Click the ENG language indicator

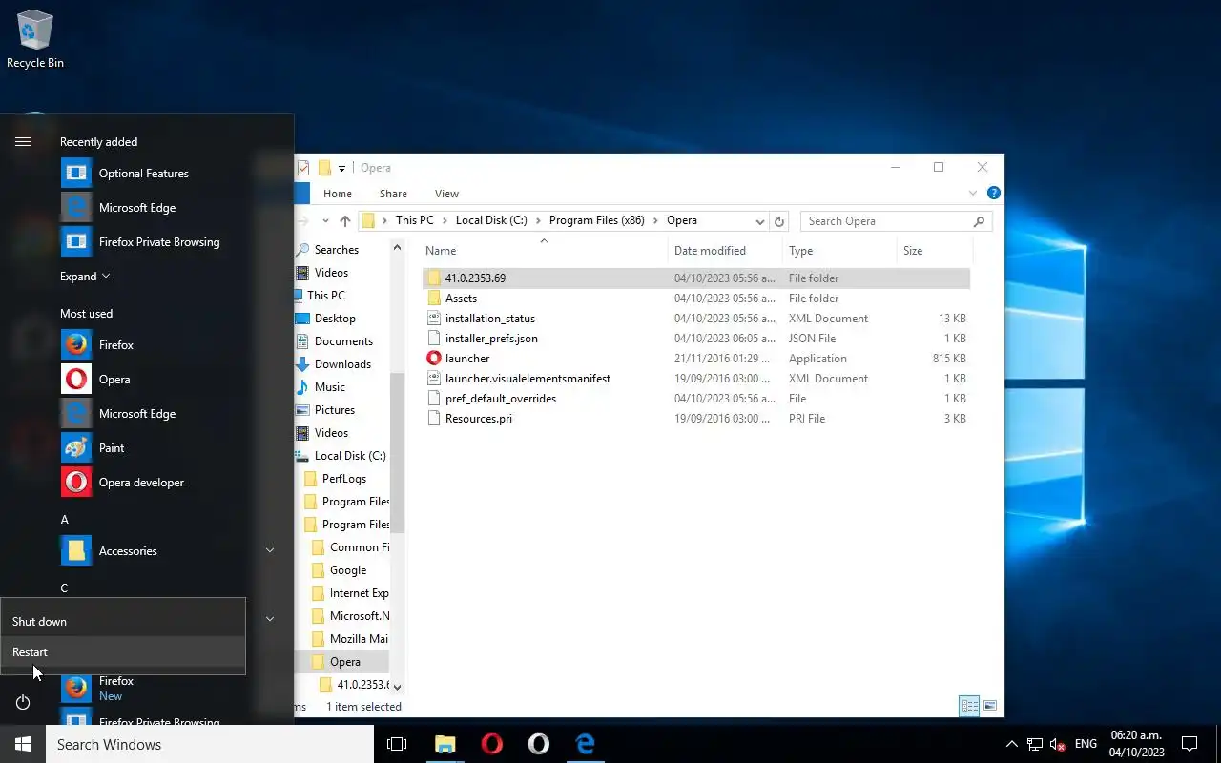click(x=1086, y=744)
